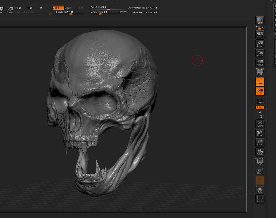Toggle the Zadd button
276x218 pixels.
58,8
